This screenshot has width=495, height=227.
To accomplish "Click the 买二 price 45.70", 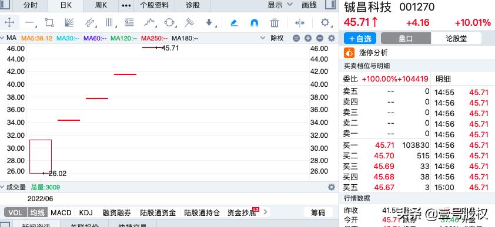I will coord(384,155).
